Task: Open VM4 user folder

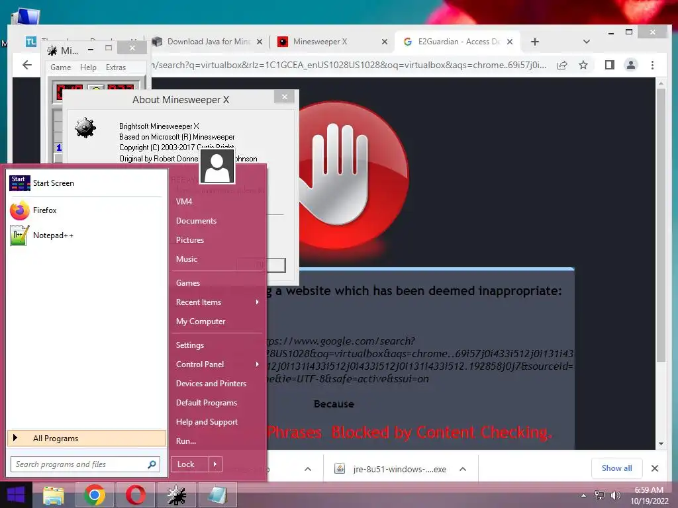Action: click(x=184, y=202)
